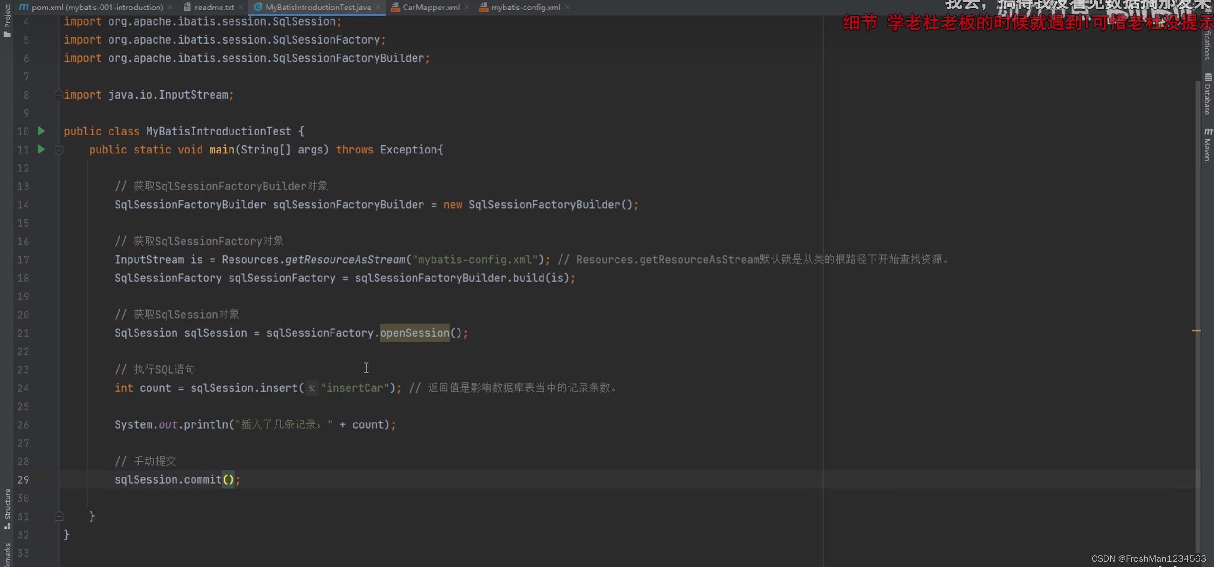Screen dimensions: 1214x567
Task: Close the CarMapper.xml tab
Action: coord(467,7)
